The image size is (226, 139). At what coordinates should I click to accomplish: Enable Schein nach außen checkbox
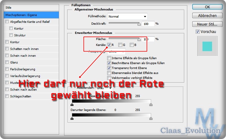(x=7, y=89)
